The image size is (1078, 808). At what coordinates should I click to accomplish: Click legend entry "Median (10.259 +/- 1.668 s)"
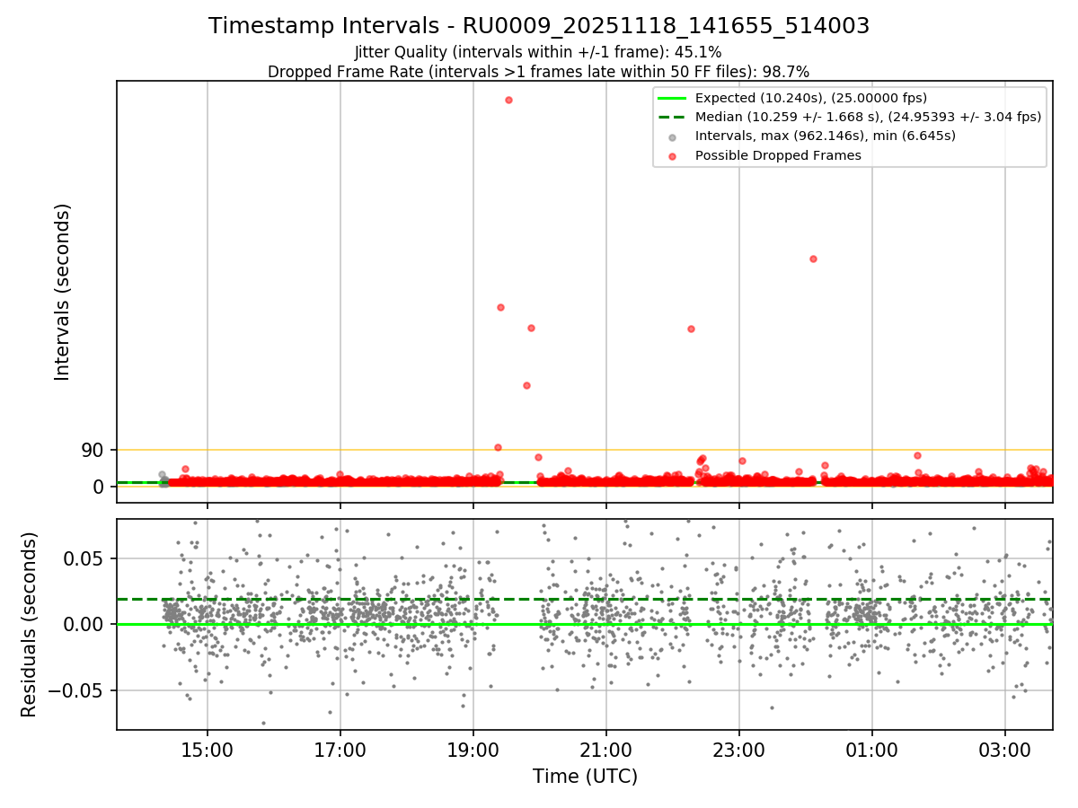868,117
